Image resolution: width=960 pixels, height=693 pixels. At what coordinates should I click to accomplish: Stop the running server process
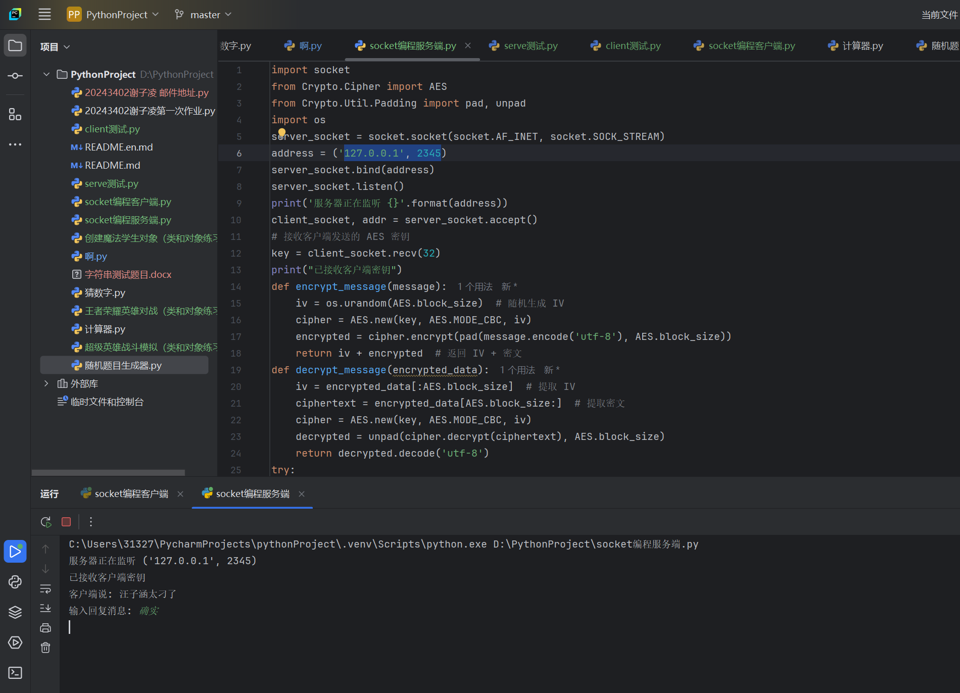point(66,522)
